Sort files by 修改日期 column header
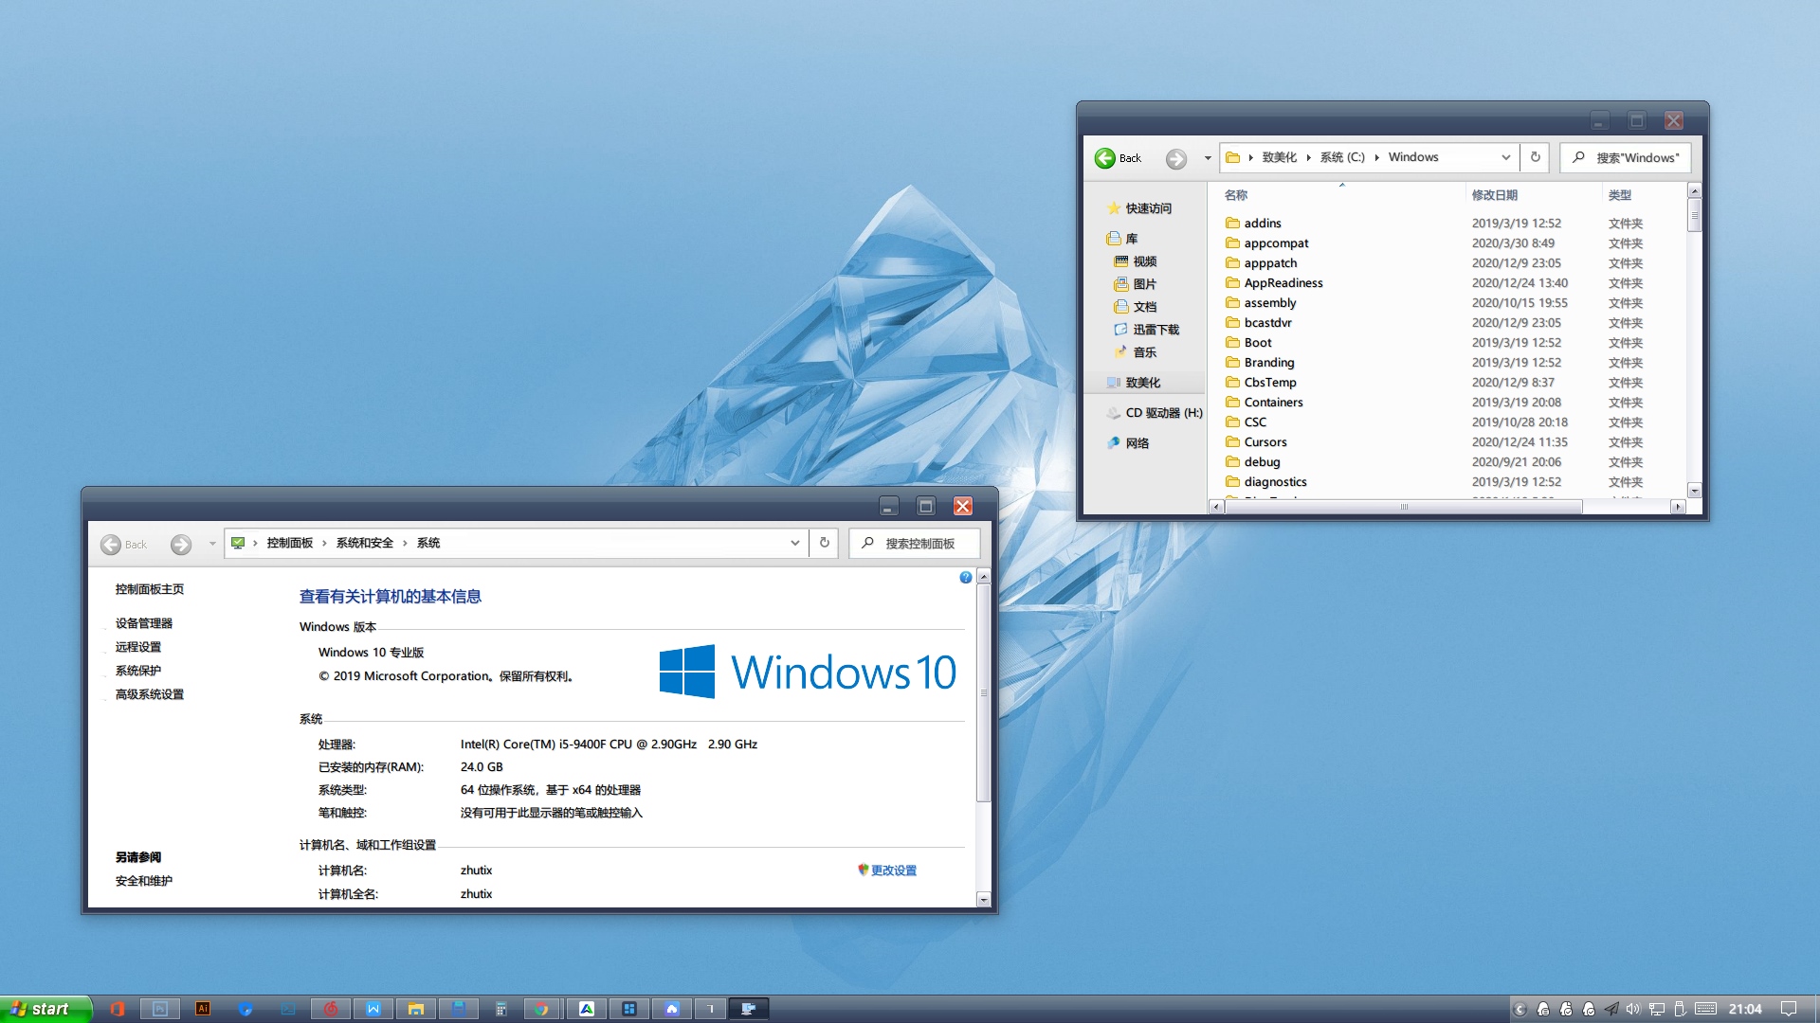Screen dimensions: 1820x1023 (1495, 195)
